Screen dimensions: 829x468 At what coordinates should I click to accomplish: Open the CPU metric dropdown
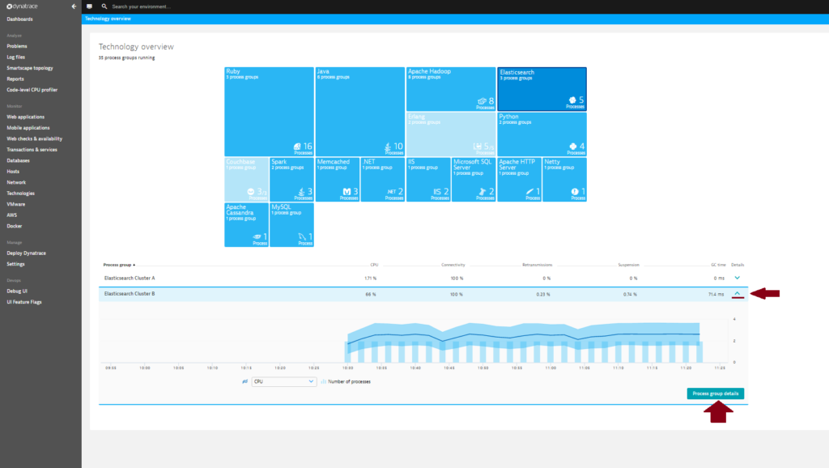pyautogui.click(x=283, y=381)
